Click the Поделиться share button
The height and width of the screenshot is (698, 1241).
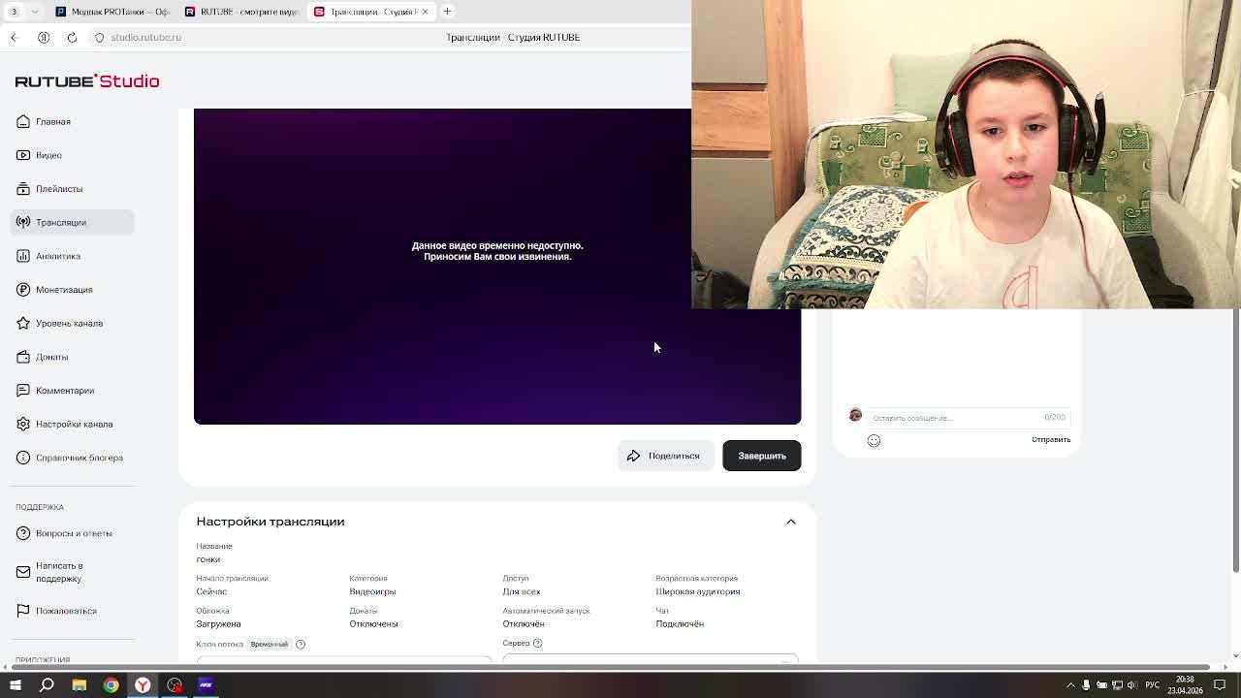coord(665,456)
